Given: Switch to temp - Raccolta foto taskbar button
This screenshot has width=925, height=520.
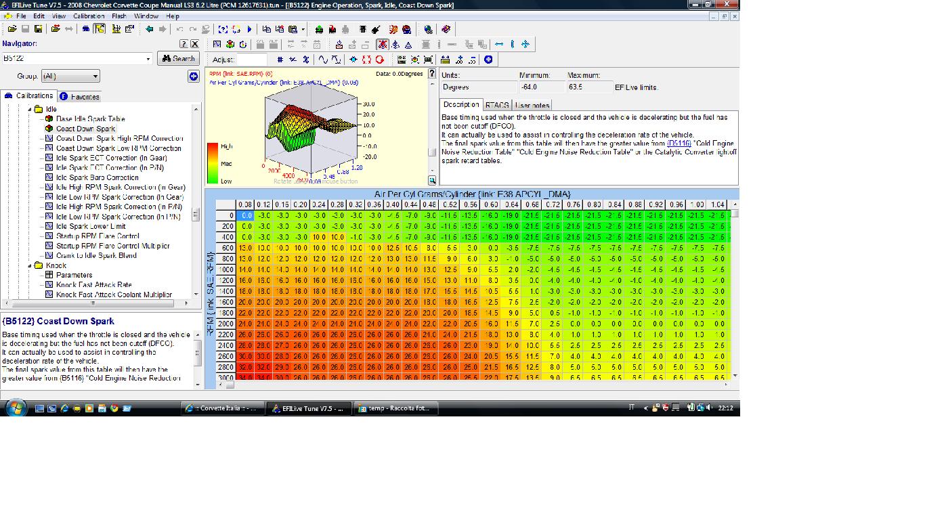Looking at the screenshot, I should 396,408.
